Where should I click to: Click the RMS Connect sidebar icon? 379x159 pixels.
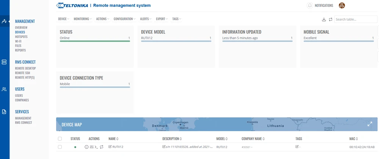tap(5, 62)
